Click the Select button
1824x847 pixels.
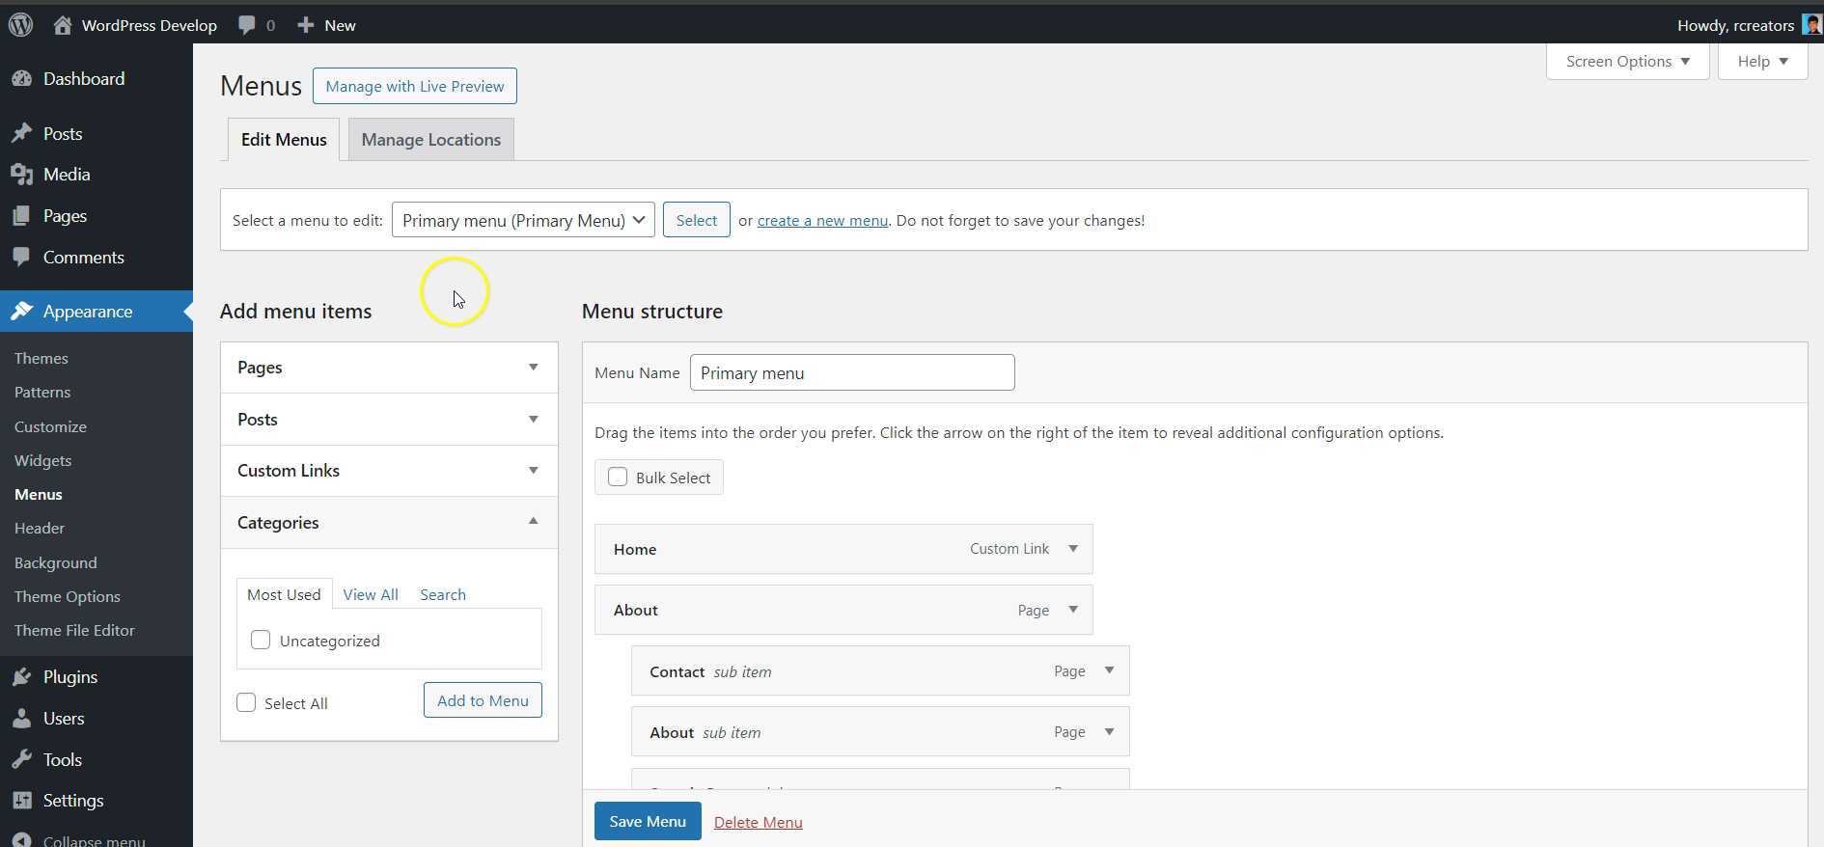697,220
